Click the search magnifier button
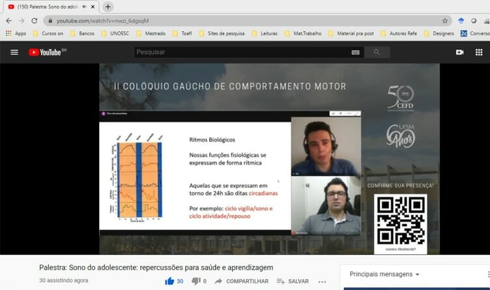The height and width of the screenshot is (290, 490). 377,52
